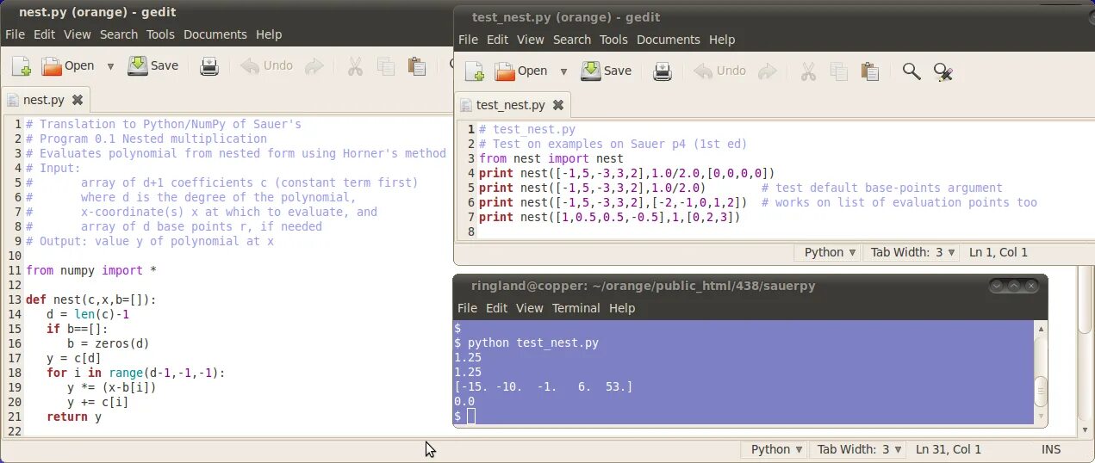The width and height of the screenshot is (1095, 463).
Task: Expand Open recent arrow in test_nest.py window
Action: 563,71
